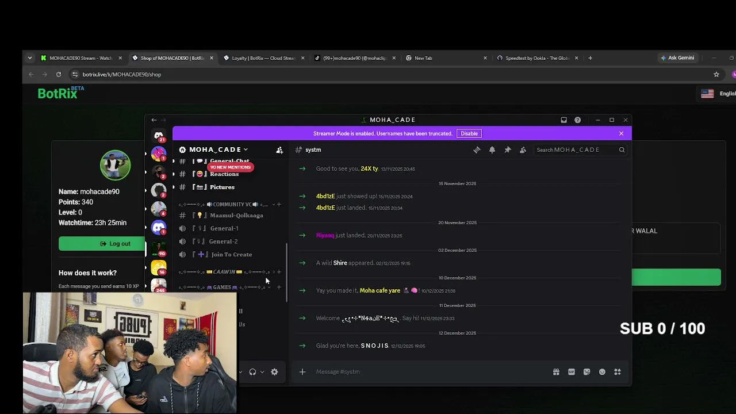
Task: Click the browser address bar URL
Action: [x=122, y=74]
